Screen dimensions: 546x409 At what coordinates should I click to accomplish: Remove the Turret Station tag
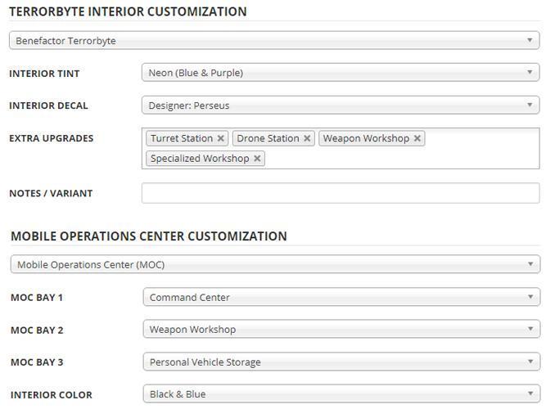coord(220,138)
